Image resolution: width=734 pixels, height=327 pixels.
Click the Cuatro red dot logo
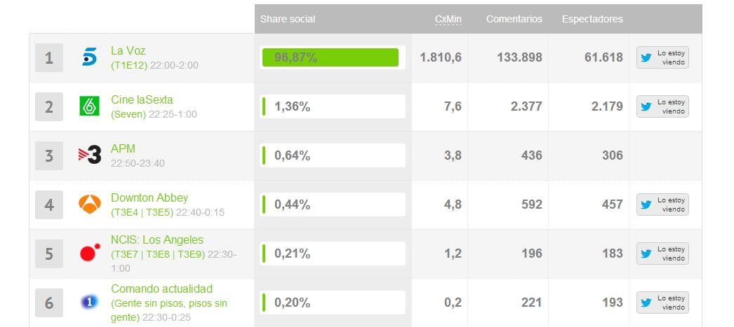89,253
